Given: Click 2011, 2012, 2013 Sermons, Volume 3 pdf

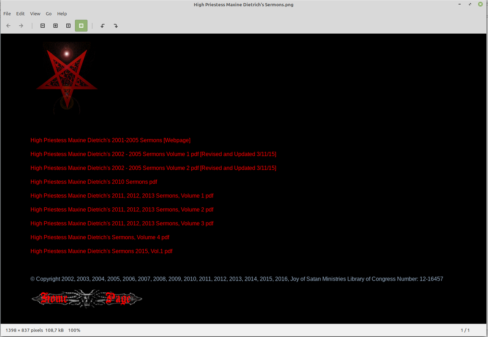Looking at the screenshot, I should click(122, 223).
